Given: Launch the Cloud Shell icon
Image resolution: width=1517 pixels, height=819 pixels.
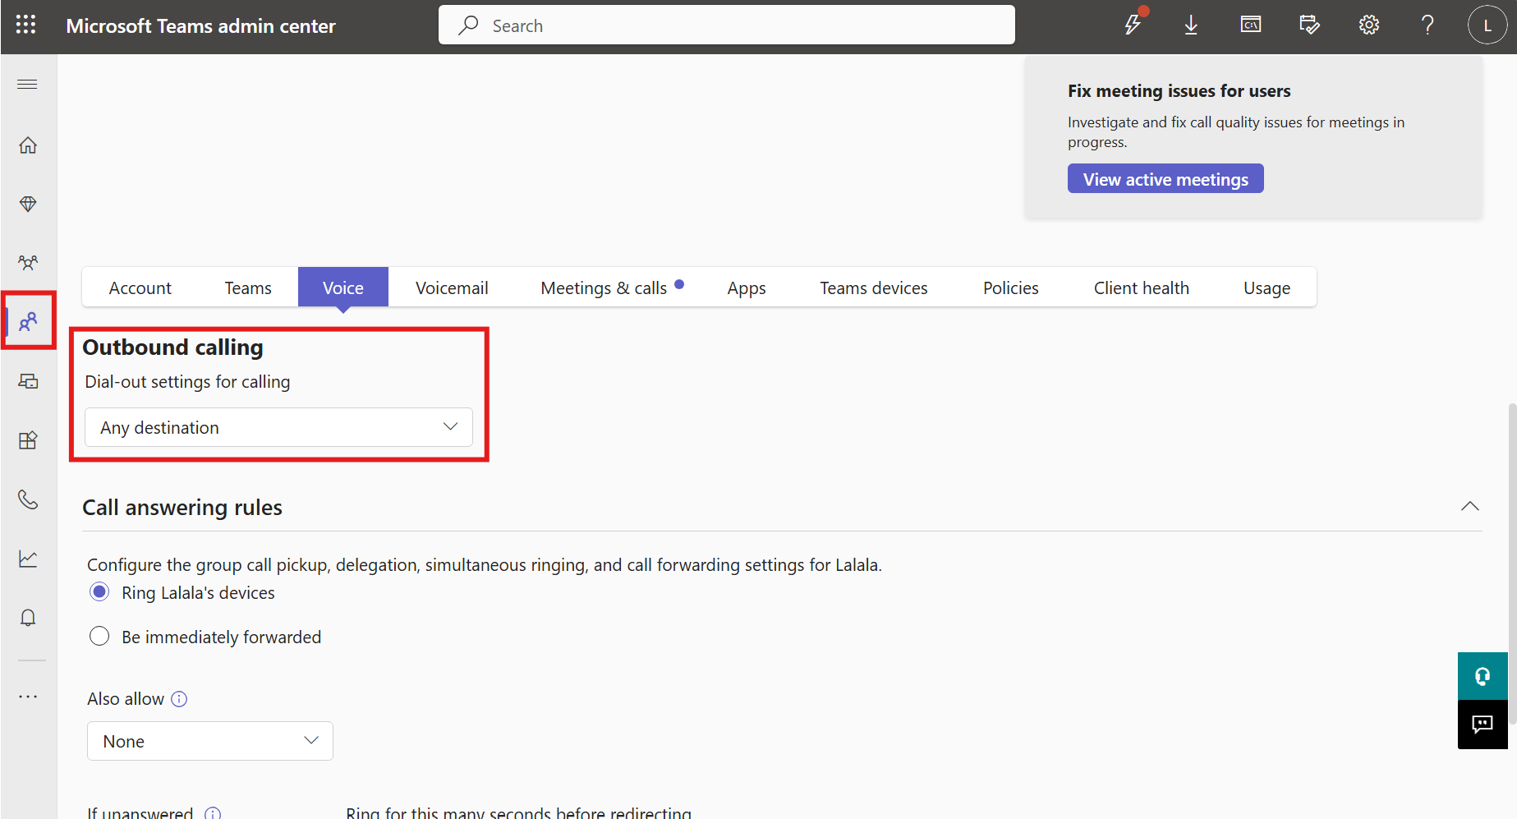Looking at the screenshot, I should (x=1250, y=25).
